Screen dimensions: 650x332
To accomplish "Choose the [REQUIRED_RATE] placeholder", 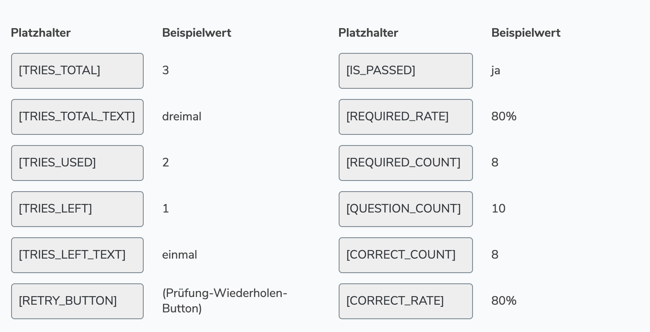I will pyautogui.click(x=405, y=117).
